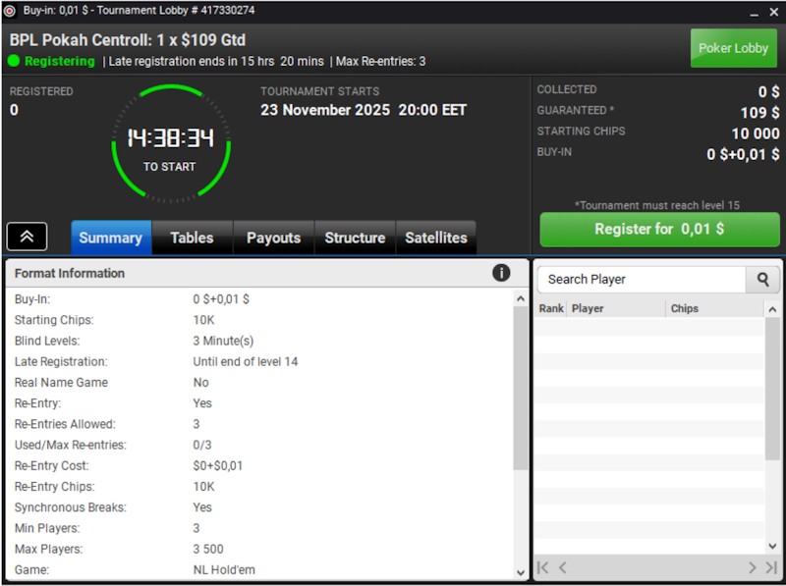Screen dimensions: 786x586
Task: Switch to the Payouts tab
Action: coord(274,238)
